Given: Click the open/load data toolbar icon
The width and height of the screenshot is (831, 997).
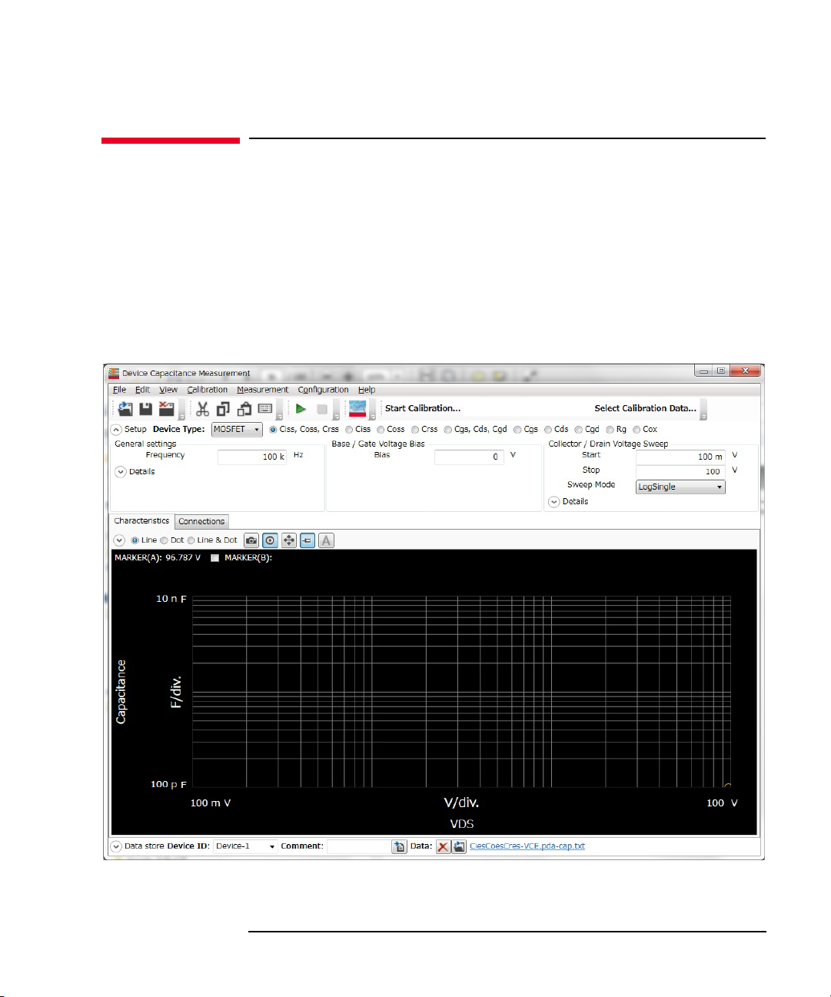Looking at the screenshot, I should [125, 409].
